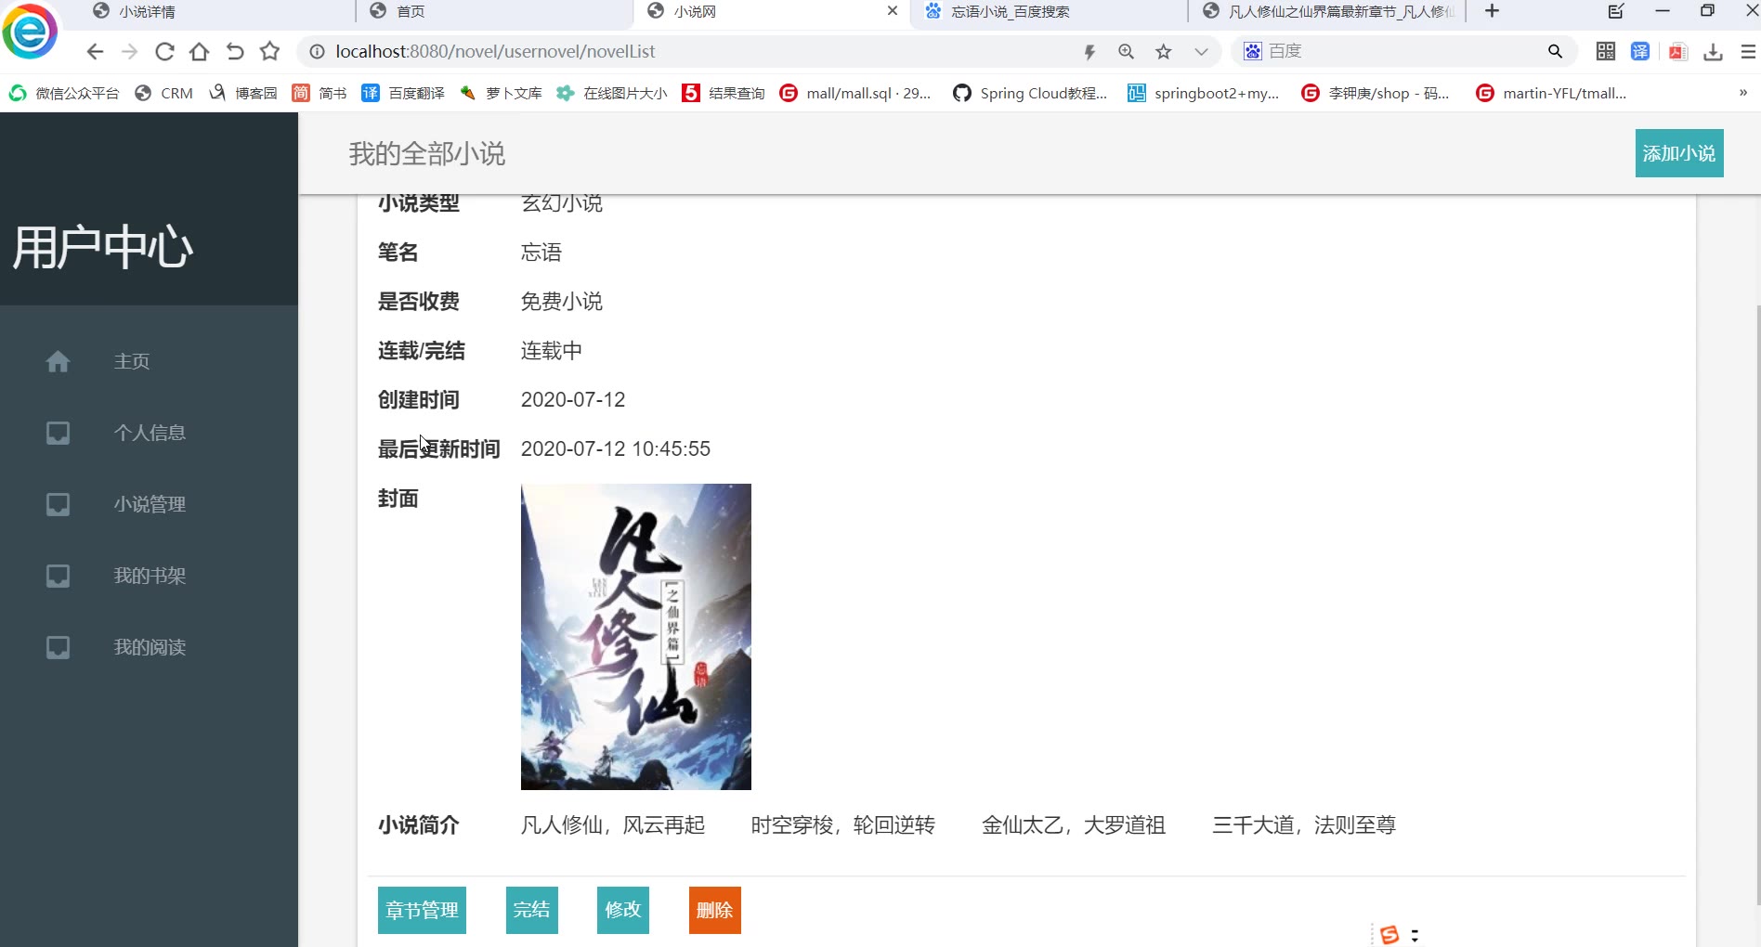The width and height of the screenshot is (1761, 947).
Task: Click the icon beside 小说管理
Action: pos(58,504)
